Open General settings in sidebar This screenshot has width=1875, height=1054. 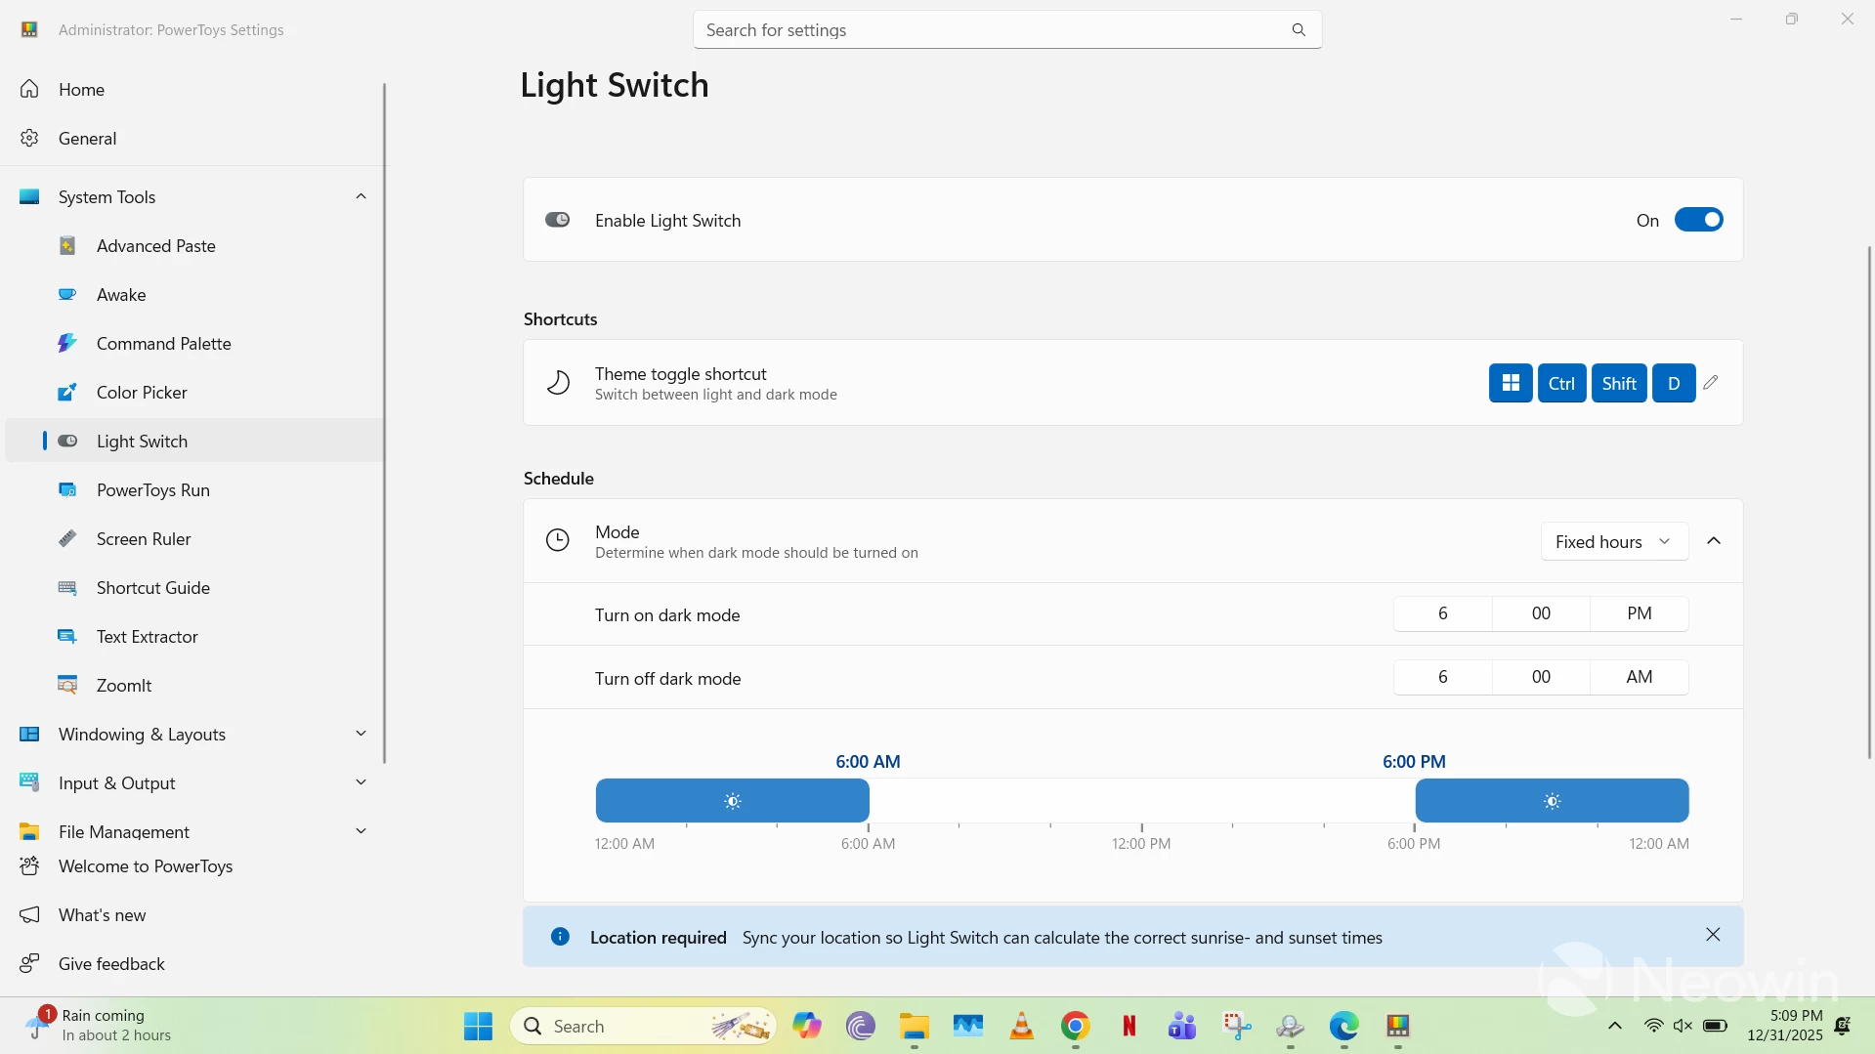coord(193,138)
